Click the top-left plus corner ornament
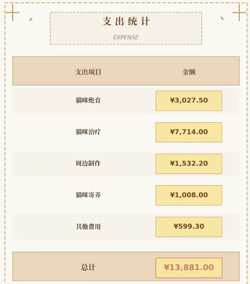This screenshot has height=284, width=250. [x=12, y=12]
